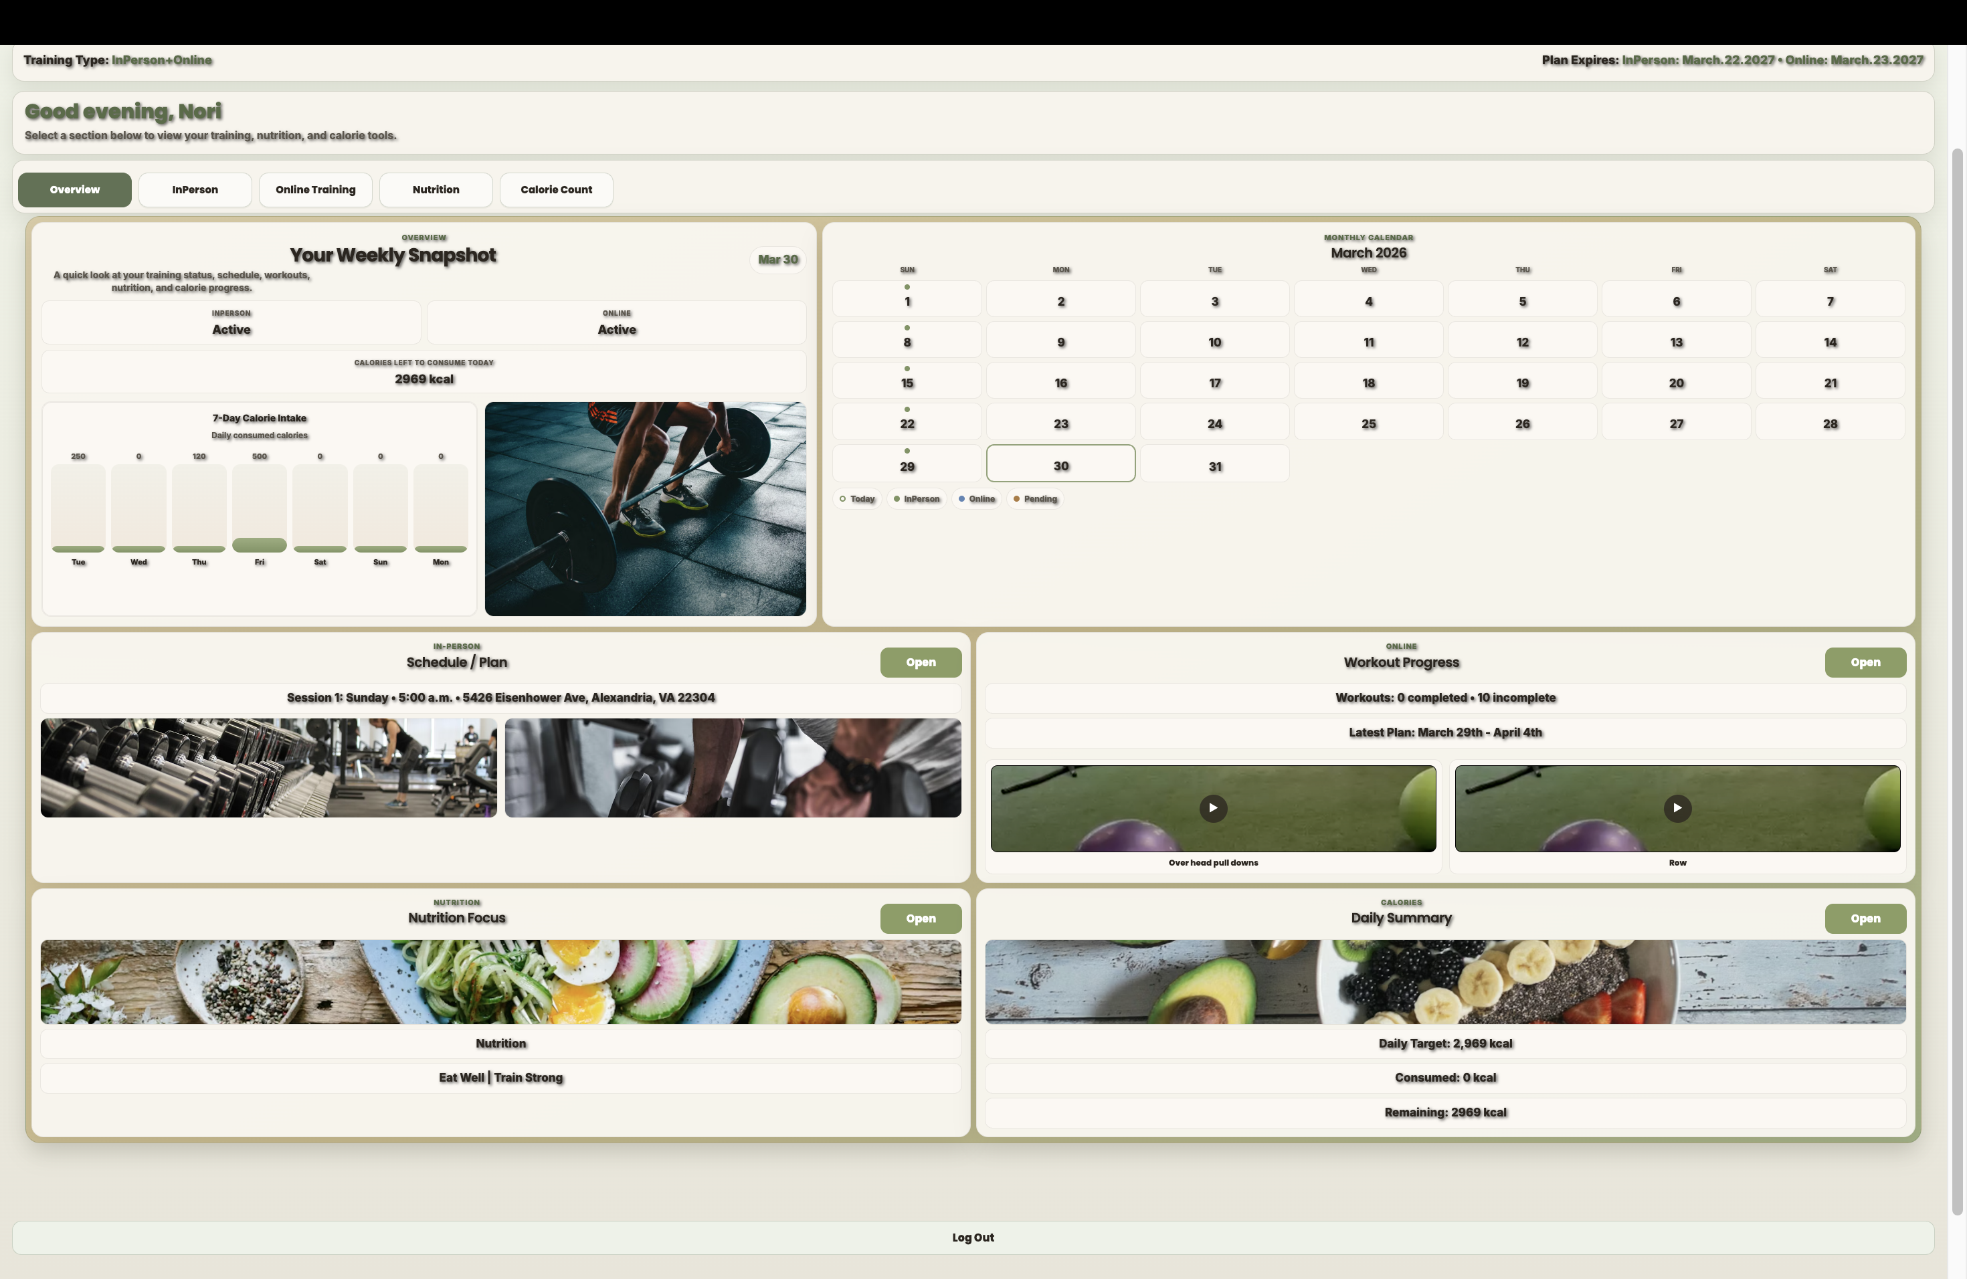Switch to the Calorie Count tab
This screenshot has width=1967, height=1279.
tap(556, 189)
